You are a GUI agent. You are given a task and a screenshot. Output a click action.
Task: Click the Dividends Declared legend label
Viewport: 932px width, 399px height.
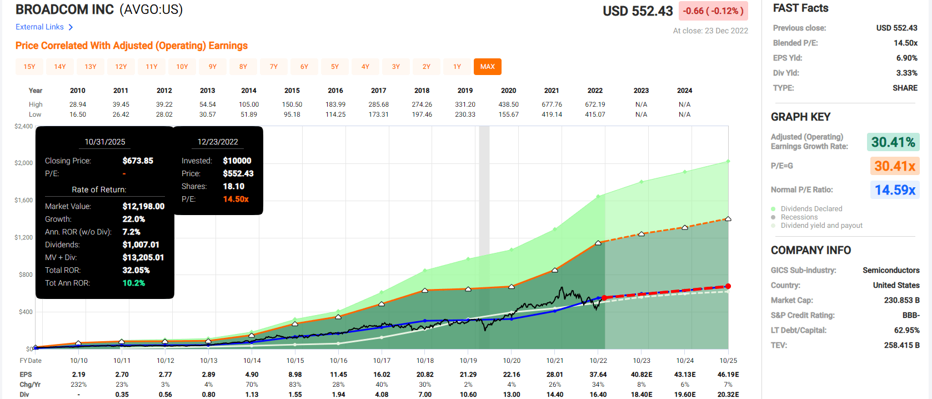click(811, 209)
